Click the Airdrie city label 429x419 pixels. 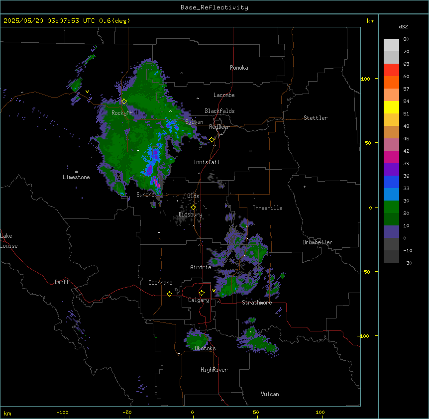(201, 267)
